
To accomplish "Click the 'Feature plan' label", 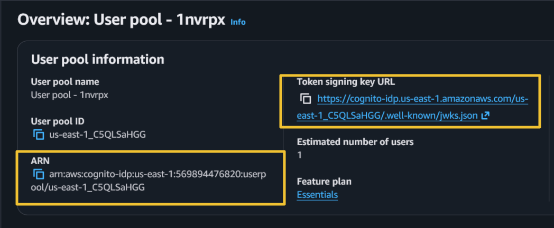I will (324, 182).
